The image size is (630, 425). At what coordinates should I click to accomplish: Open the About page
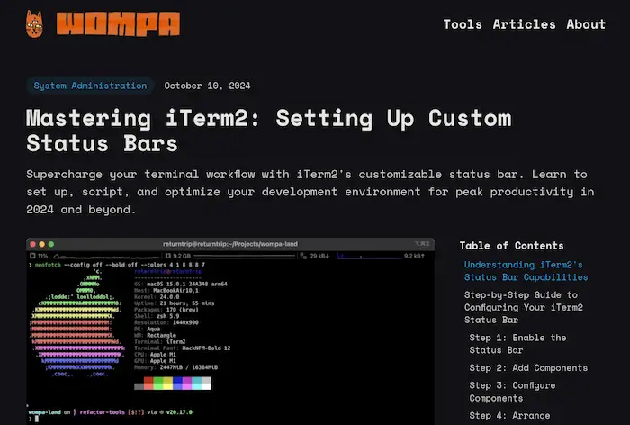click(x=585, y=24)
